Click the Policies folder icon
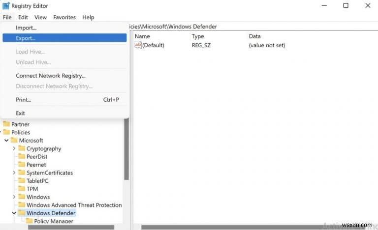 point(6,132)
